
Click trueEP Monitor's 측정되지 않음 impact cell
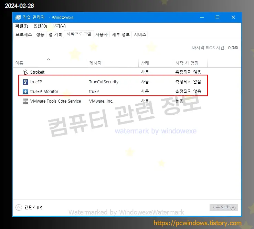point(188,91)
